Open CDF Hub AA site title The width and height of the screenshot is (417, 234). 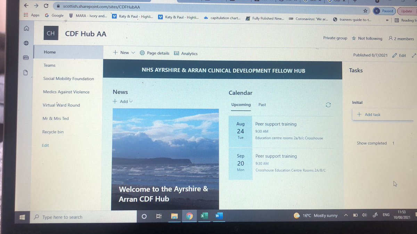pyautogui.click(x=85, y=34)
